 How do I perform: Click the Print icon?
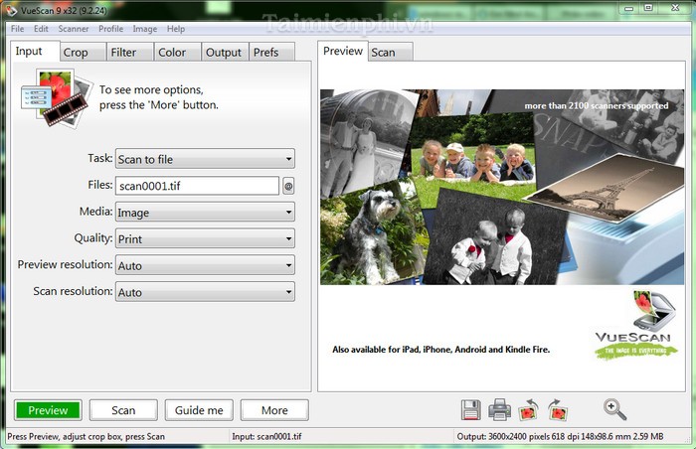click(x=499, y=408)
